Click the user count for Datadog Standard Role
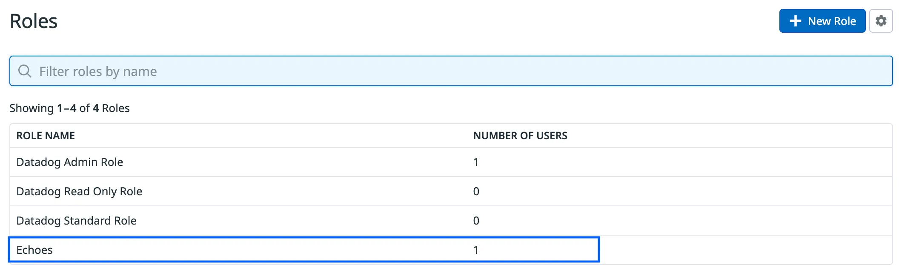The width and height of the screenshot is (899, 270). (x=476, y=221)
